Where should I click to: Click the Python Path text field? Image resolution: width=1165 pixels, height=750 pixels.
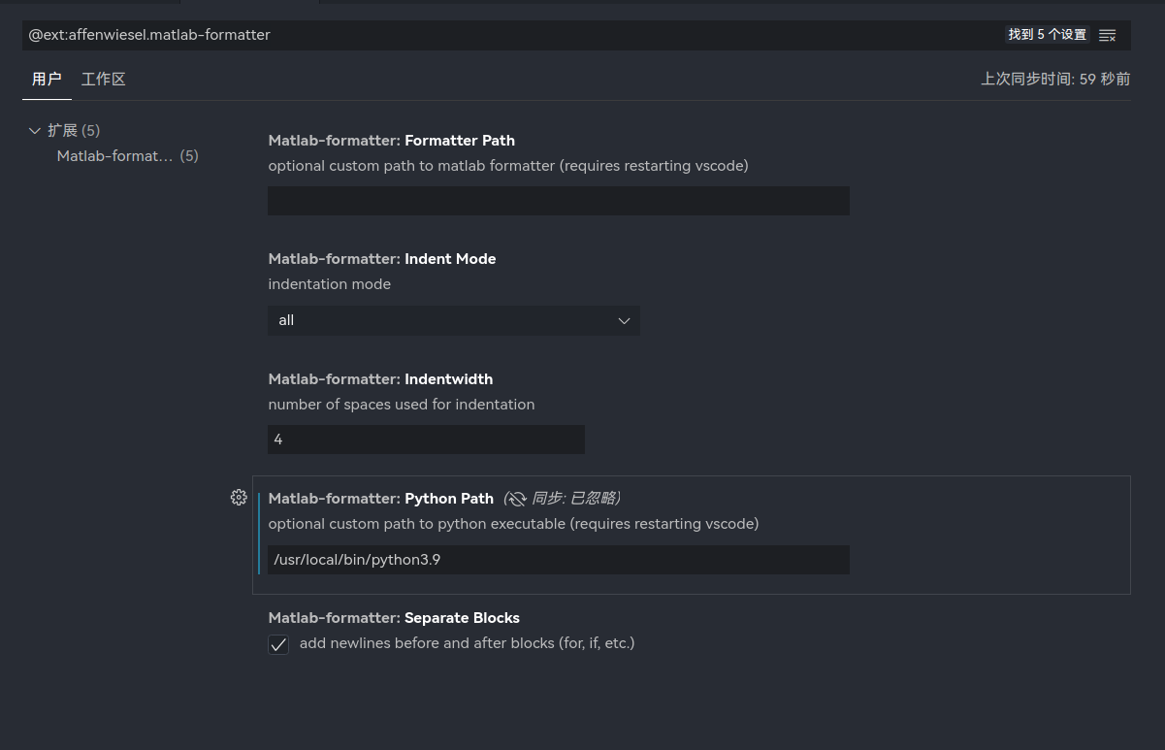tap(558, 560)
